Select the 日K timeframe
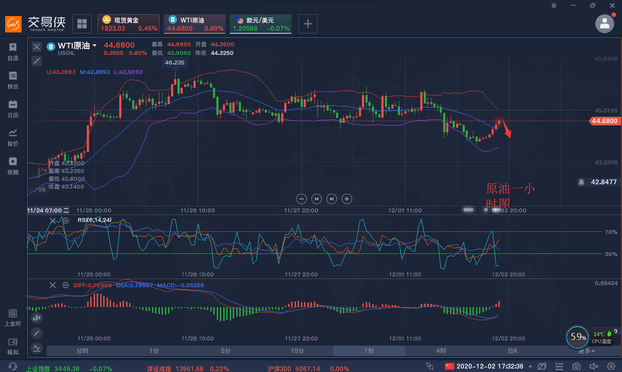 point(513,351)
